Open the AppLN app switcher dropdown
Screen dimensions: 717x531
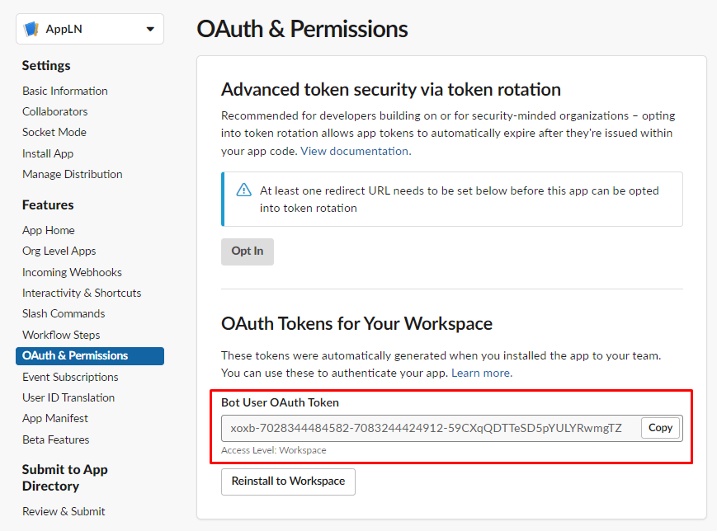click(x=151, y=28)
